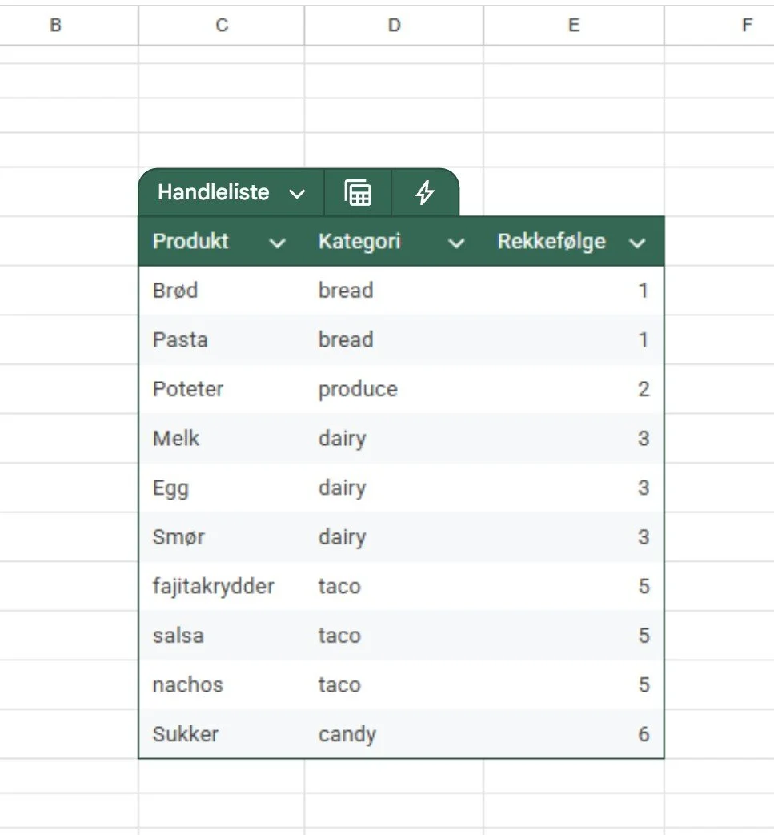Select the Rekkefølge value 2 cell
774x835 pixels.
click(574, 389)
